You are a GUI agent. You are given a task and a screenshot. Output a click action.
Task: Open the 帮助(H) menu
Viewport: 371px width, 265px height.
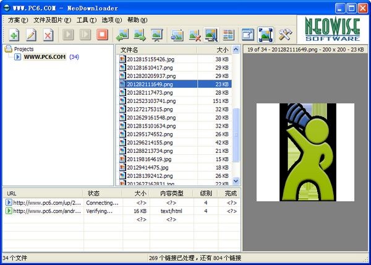coord(137,20)
